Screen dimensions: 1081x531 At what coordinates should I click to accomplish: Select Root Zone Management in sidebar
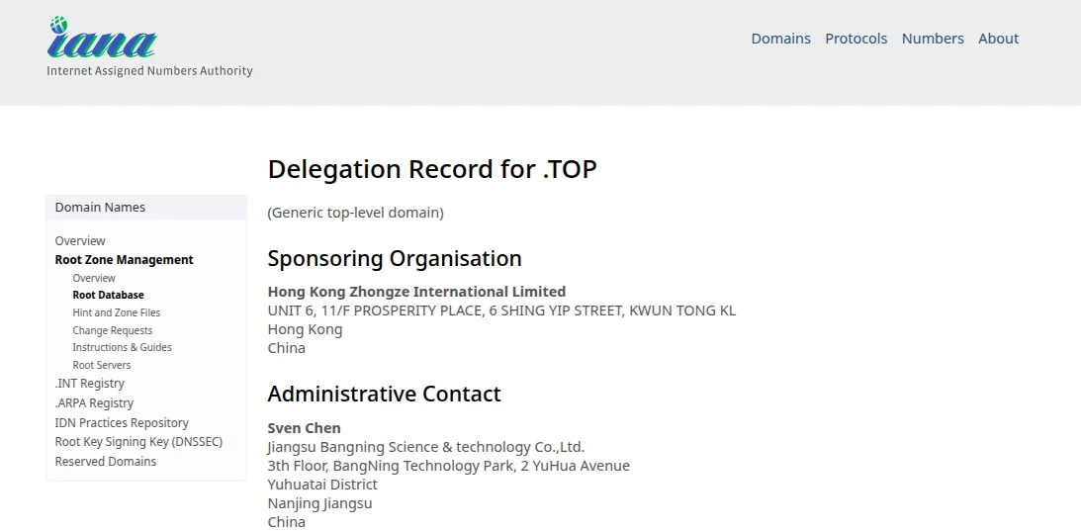click(124, 260)
